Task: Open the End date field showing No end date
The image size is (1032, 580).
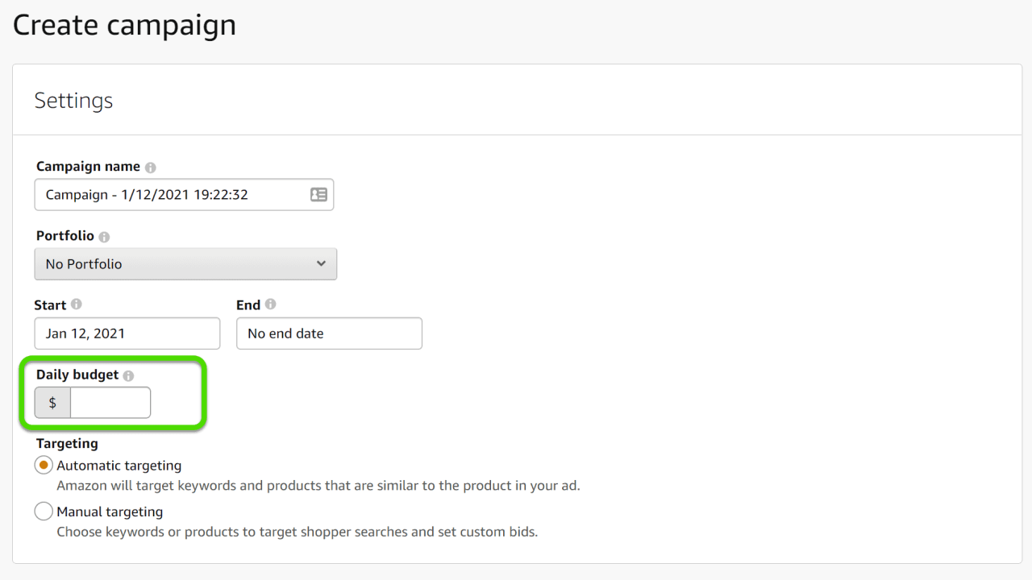Action: (329, 333)
